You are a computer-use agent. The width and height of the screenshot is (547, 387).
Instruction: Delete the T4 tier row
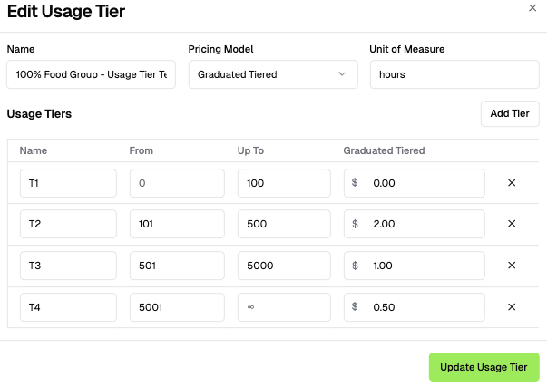click(x=512, y=306)
